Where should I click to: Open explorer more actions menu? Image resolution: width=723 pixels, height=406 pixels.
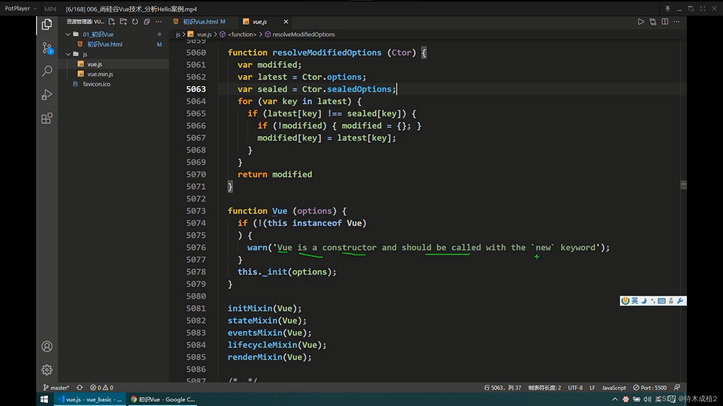point(159,22)
